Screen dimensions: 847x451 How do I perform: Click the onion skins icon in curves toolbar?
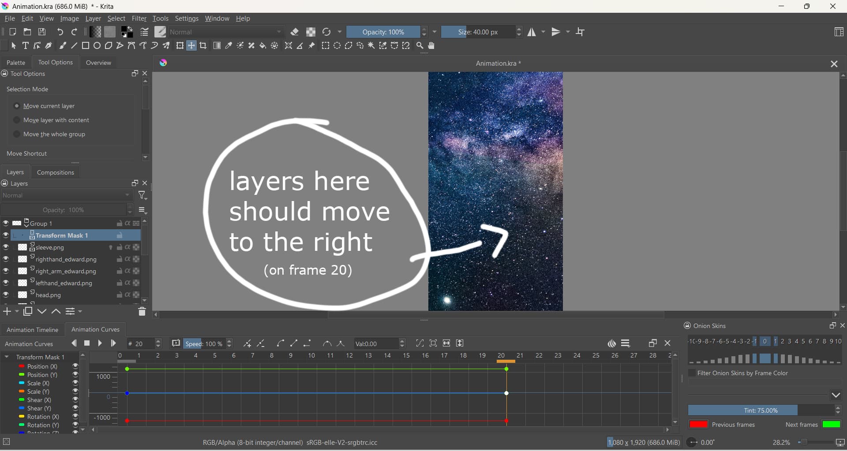(611, 344)
